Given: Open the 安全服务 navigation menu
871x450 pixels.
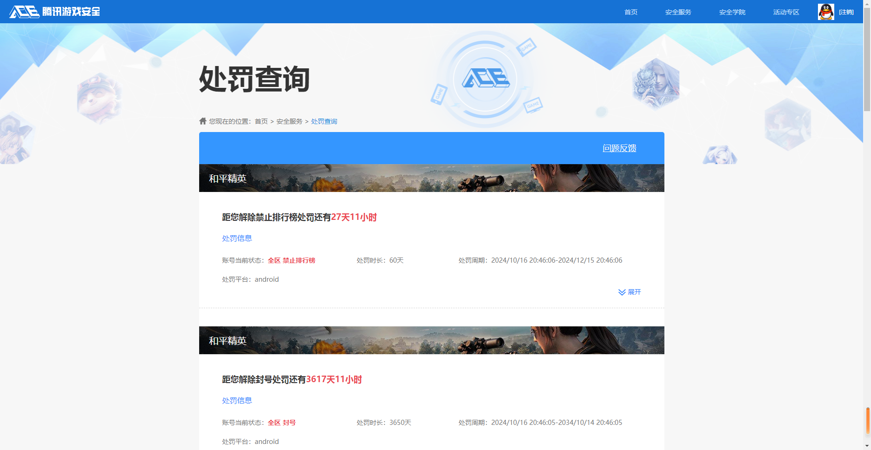Looking at the screenshot, I should pyautogui.click(x=678, y=12).
